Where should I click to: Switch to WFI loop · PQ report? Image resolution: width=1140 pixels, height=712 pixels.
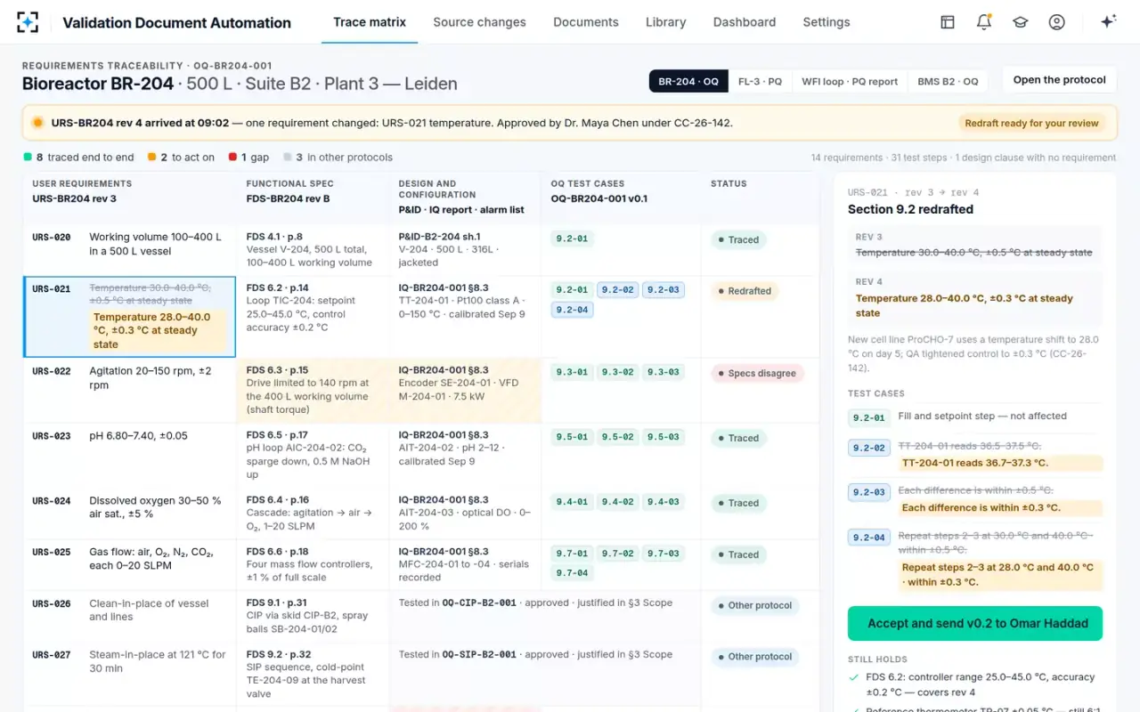(850, 81)
